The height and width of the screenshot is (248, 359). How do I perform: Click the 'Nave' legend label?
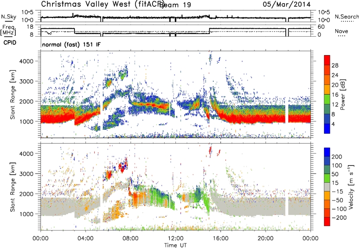[x=341, y=31]
